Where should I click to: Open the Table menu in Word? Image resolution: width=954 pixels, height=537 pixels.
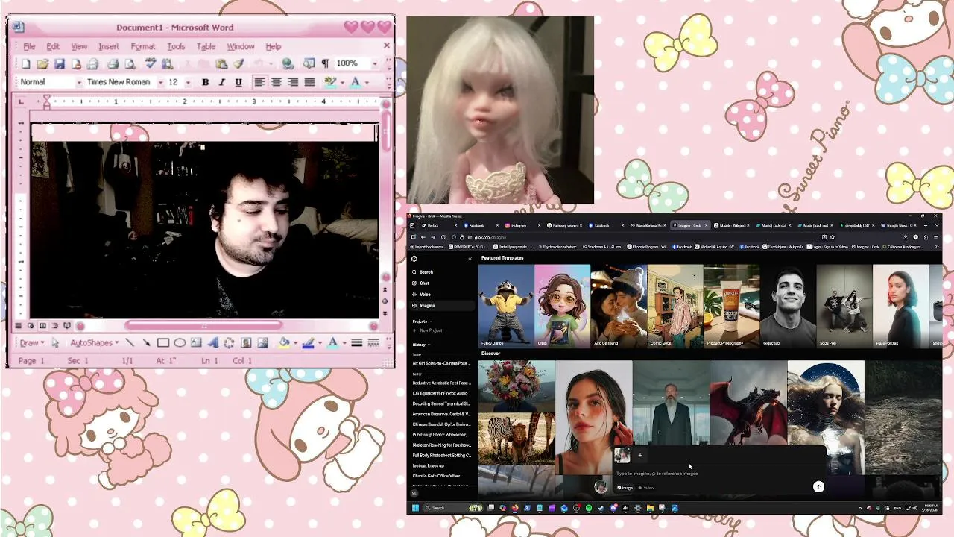click(206, 46)
